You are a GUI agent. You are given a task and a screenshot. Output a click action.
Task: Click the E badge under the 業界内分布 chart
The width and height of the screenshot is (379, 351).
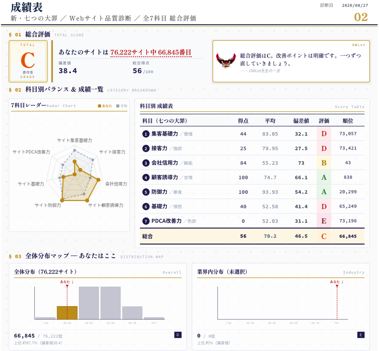(361, 335)
